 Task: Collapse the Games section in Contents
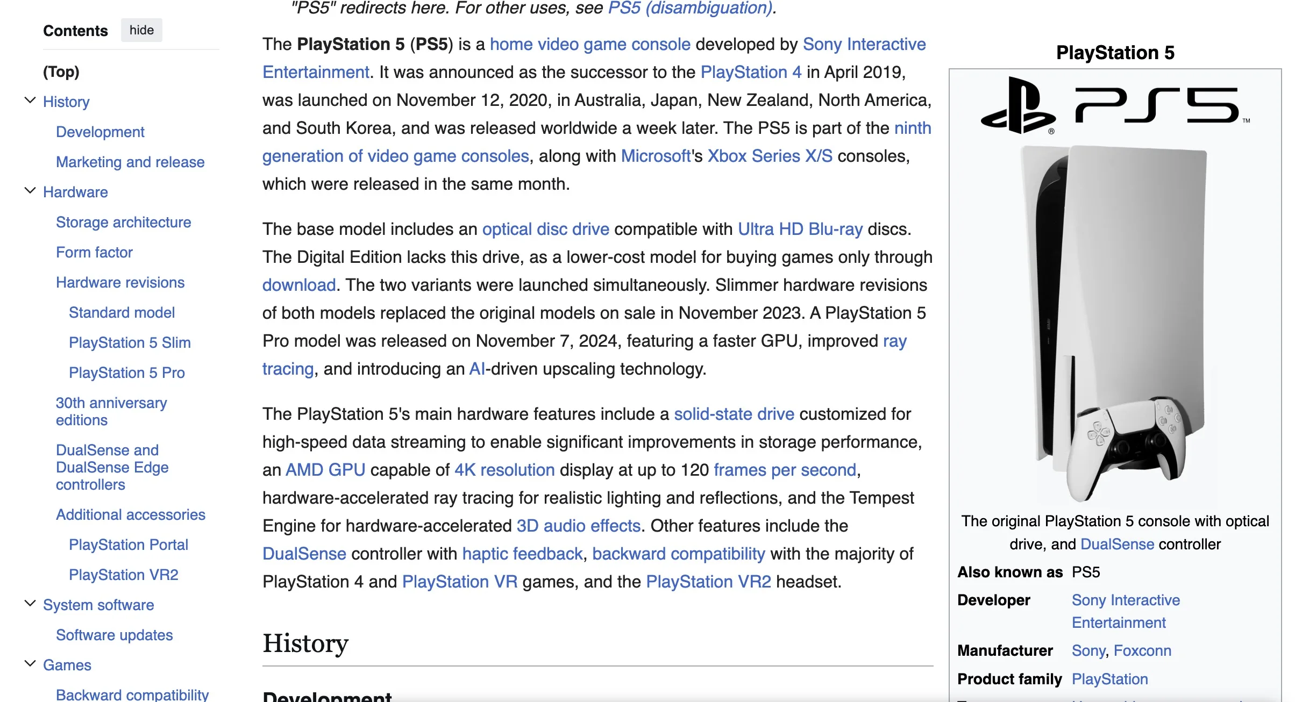click(30, 663)
